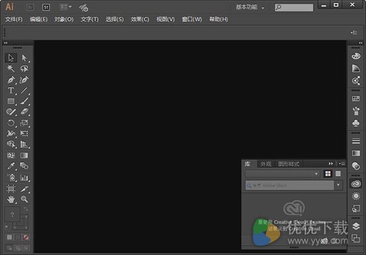Image resolution: width=366 pixels, height=255 pixels.
Task: Open the Brushes panel icon
Action: point(356,111)
